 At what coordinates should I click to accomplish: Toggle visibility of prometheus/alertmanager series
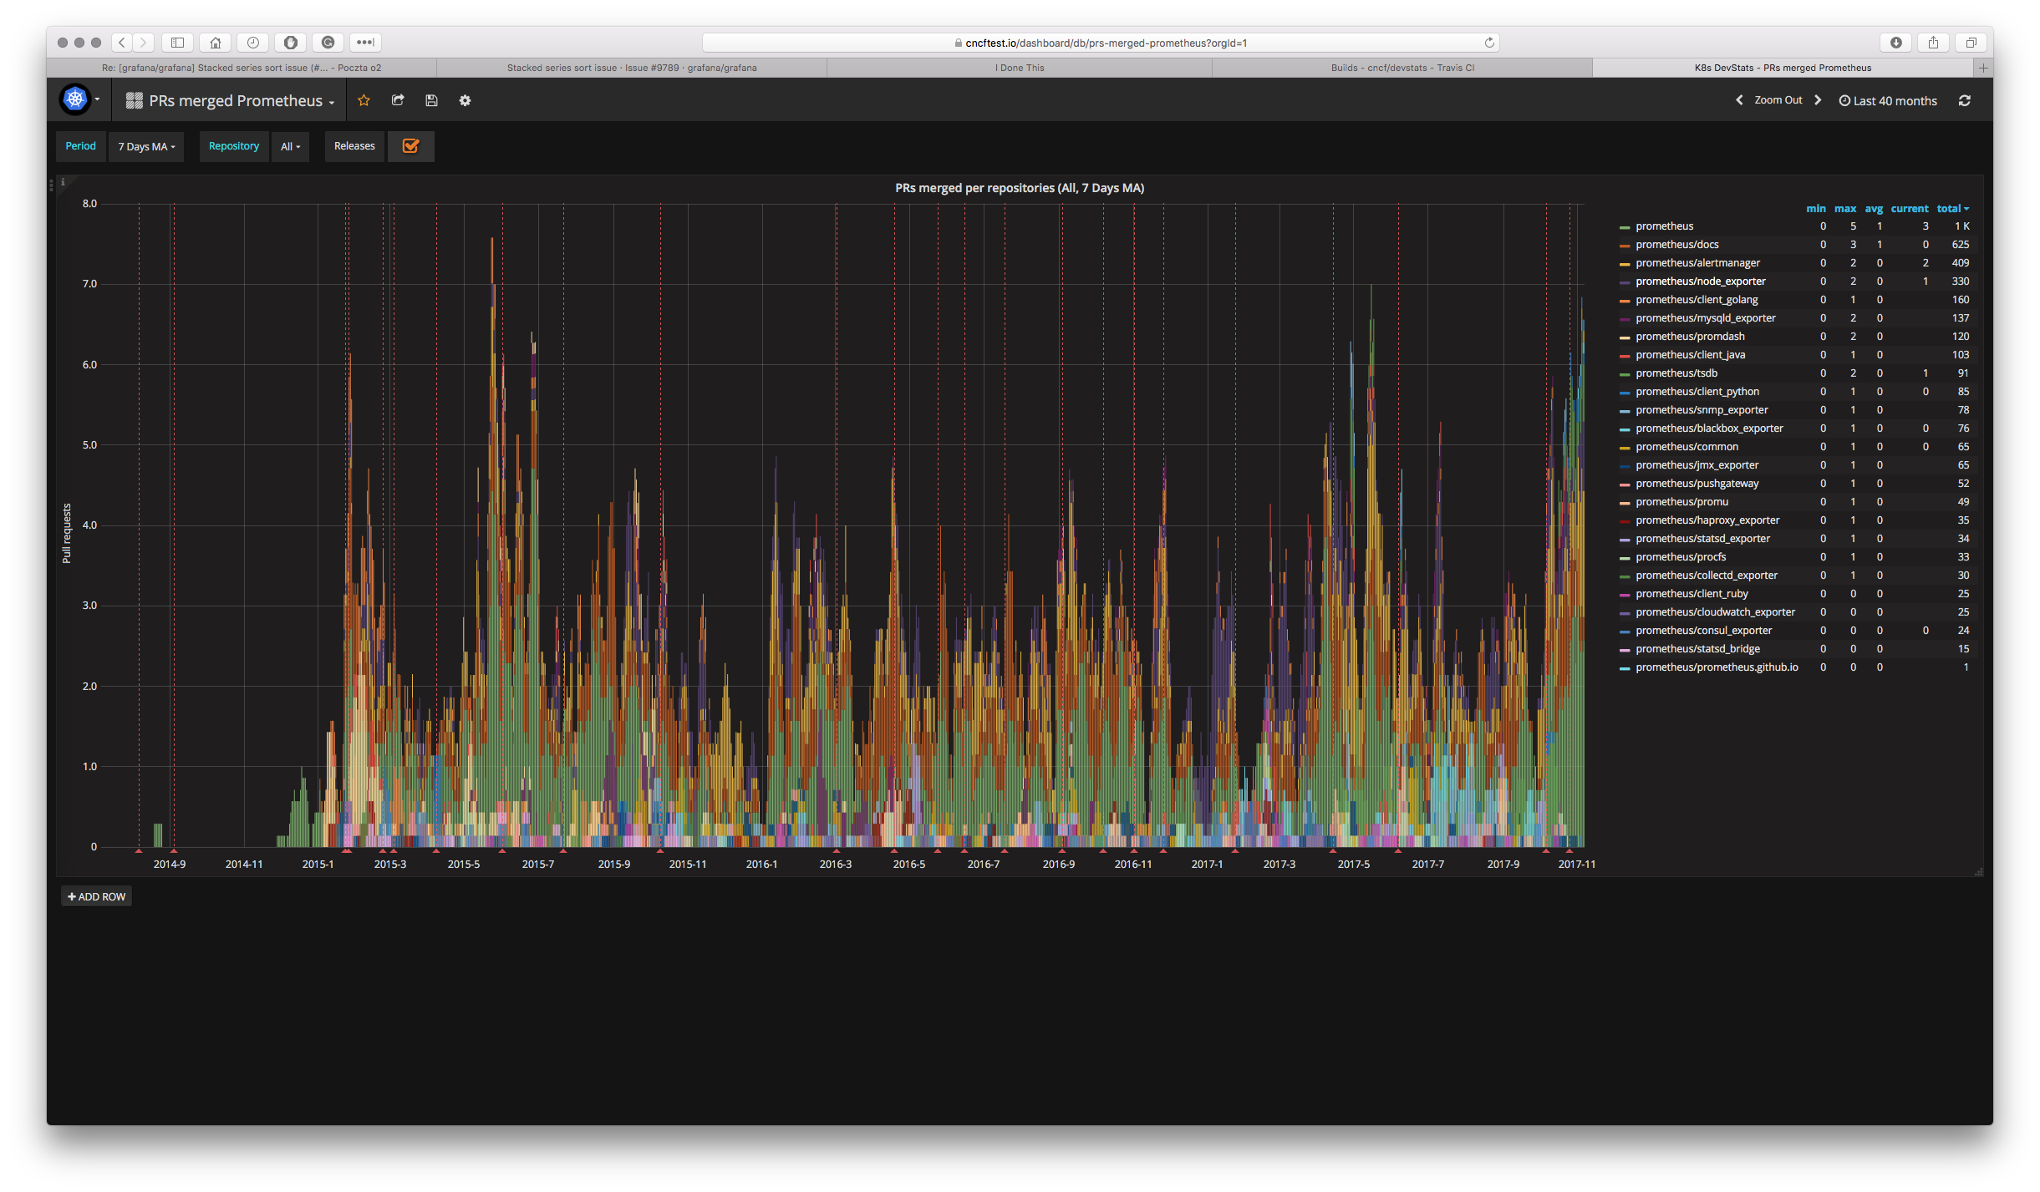[1697, 262]
